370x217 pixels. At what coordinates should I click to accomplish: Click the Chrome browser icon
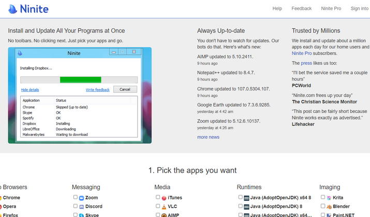(x=2, y=198)
